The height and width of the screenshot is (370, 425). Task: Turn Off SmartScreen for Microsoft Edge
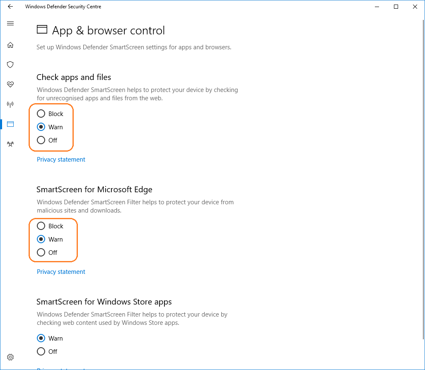click(x=41, y=253)
